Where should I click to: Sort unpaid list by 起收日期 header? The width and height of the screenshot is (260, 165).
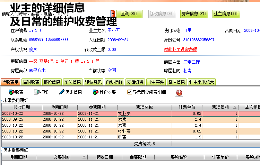22,107
